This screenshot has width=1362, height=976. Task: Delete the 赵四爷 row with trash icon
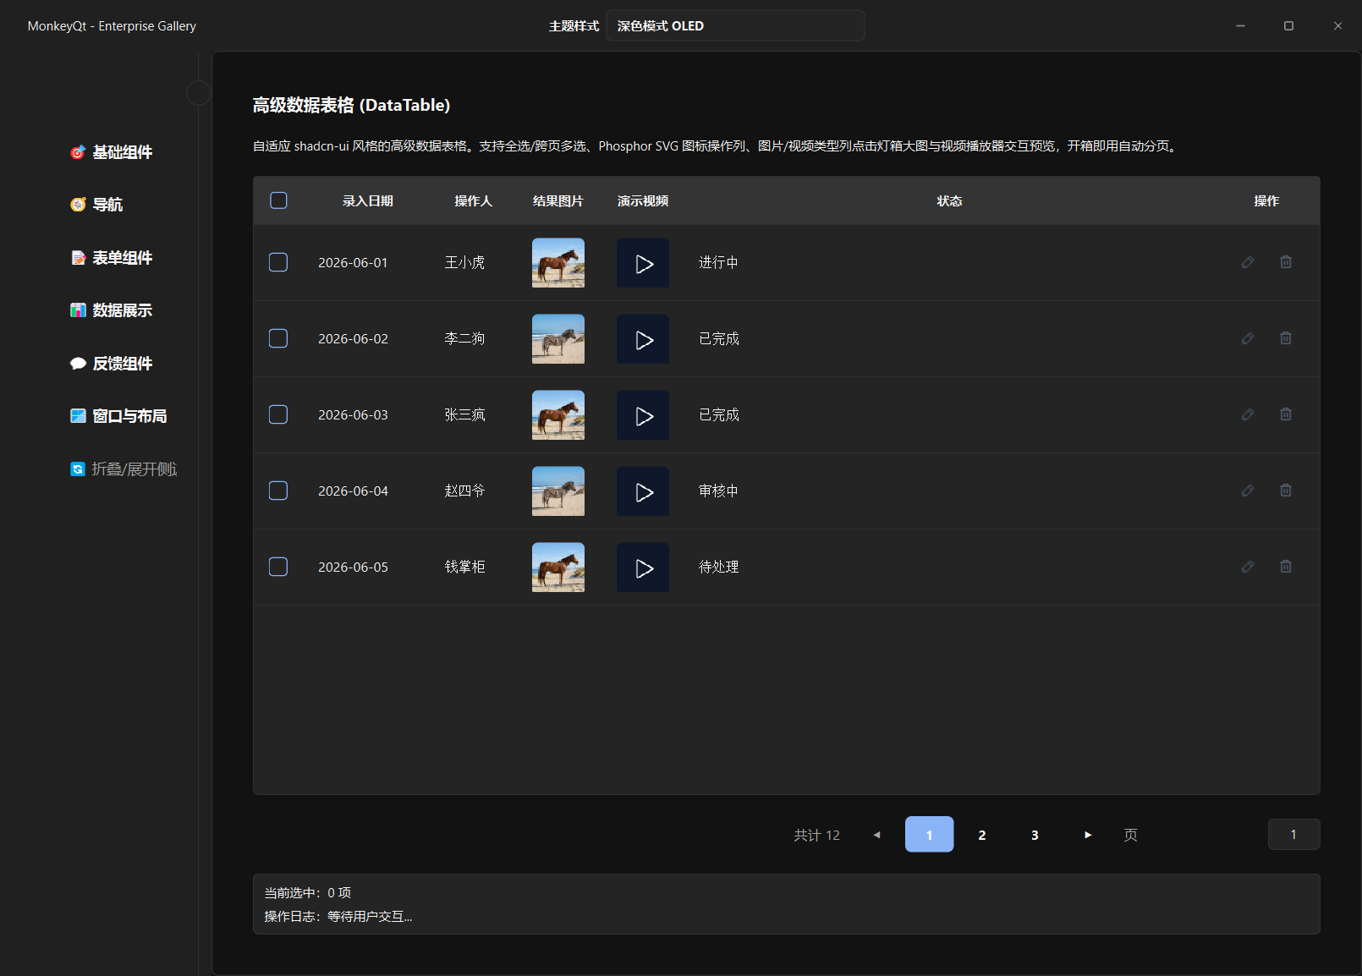[x=1286, y=491]
